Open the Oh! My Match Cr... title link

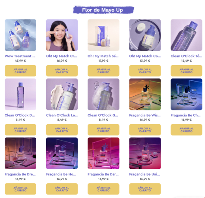click(x=62, y=56)
